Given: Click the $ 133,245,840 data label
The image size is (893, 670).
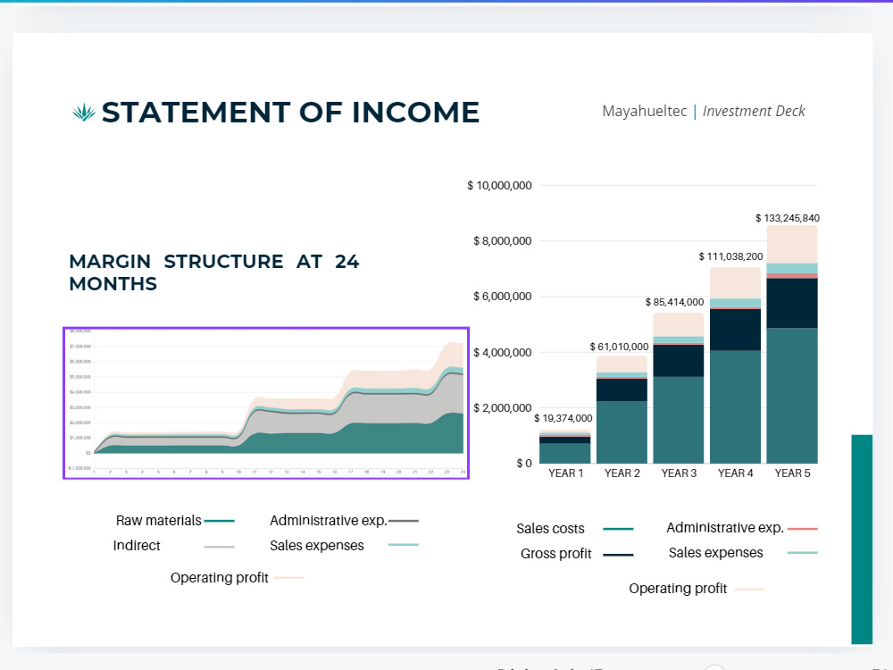Looking at the screenshot, I should pos(788,218).
